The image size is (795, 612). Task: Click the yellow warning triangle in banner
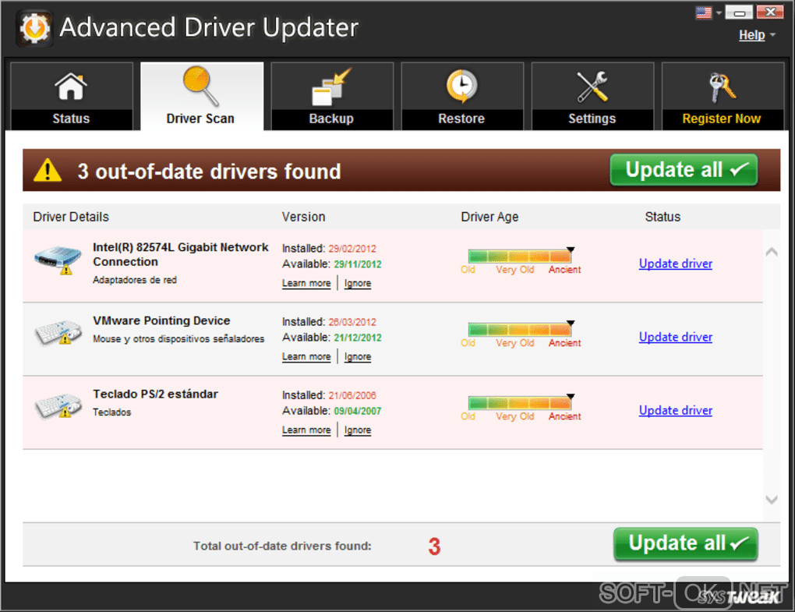(47, 171)
